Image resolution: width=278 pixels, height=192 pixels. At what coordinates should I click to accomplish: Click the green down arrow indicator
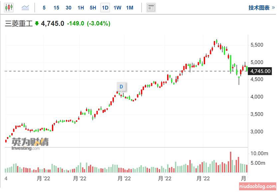tap(37, 23)
